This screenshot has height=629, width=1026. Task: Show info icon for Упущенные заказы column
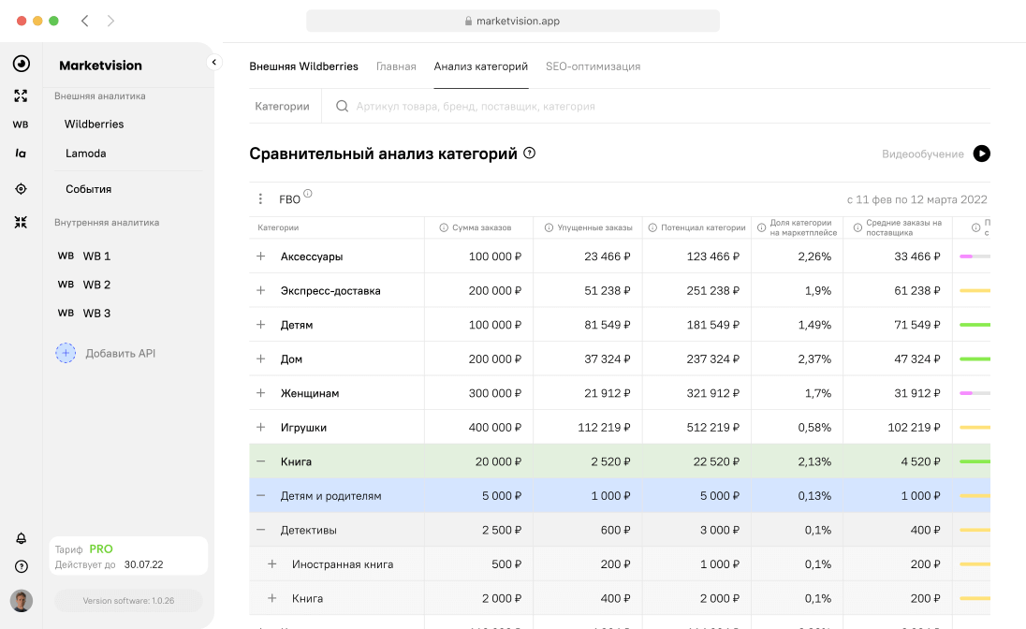[x=549, y=227]
